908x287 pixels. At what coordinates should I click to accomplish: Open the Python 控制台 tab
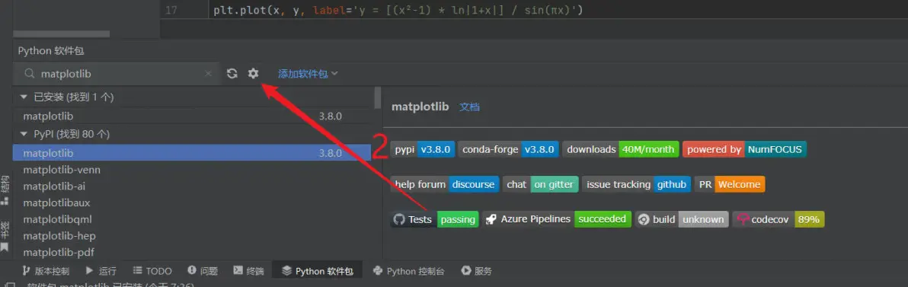(409, 271)
